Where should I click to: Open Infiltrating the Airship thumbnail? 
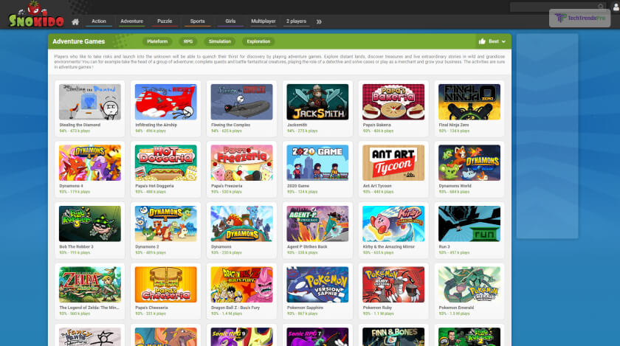[x=165, y=102]
